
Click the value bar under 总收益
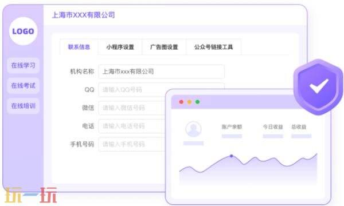[x=301, y=136]
